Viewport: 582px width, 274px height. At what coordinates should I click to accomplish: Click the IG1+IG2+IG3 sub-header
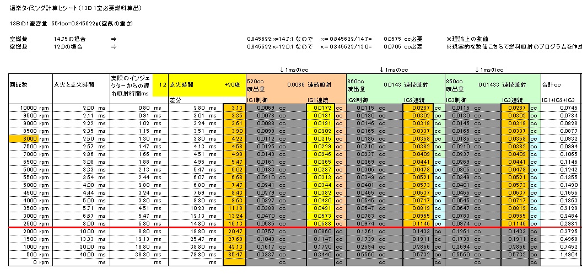pos(558,100)
